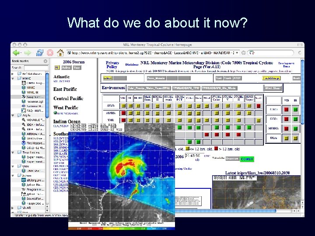
Task: Collapse the MIMIC bookmark folder
Action: pos(13,79)
